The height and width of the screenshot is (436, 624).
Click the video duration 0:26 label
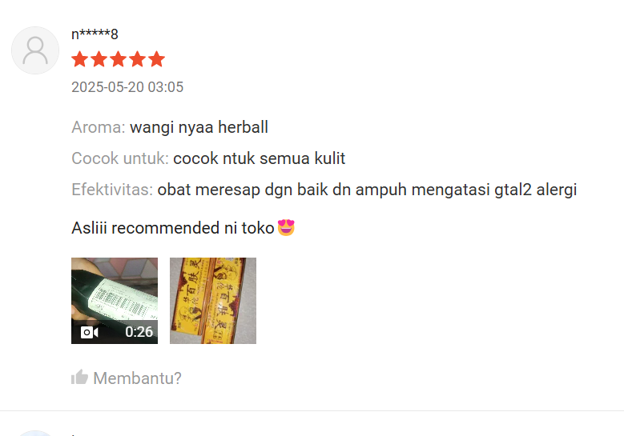[139, 332]
